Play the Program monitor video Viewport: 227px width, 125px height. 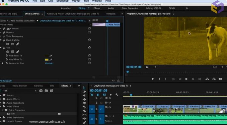(x=186, y=79)
